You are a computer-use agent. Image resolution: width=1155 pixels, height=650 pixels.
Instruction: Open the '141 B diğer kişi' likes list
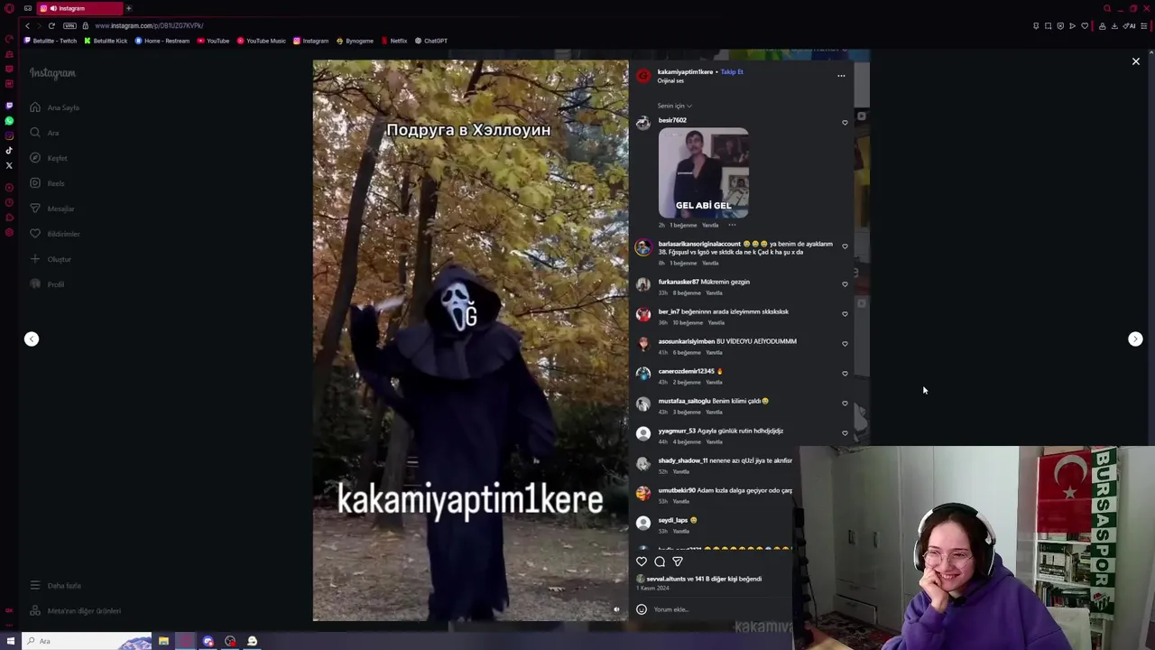[x=728, y=579]
